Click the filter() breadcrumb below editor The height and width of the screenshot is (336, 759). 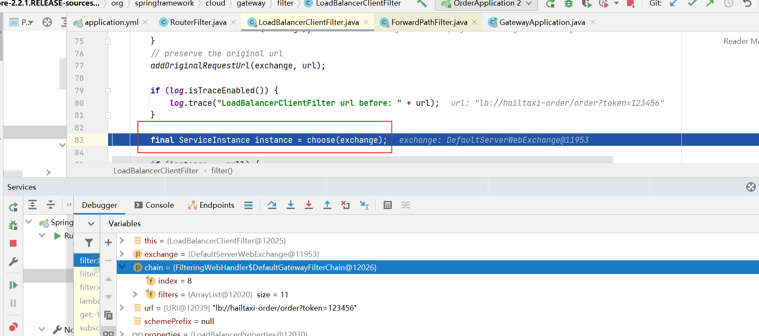point(222,171)
